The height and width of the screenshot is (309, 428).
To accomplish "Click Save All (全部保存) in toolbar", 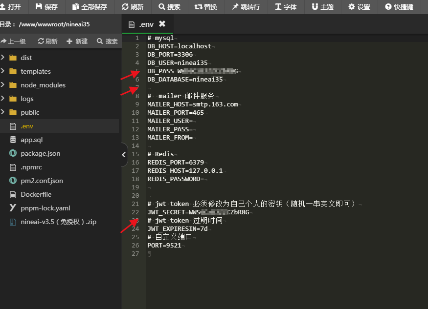I will pyautogui.click(x=90, y=7).
